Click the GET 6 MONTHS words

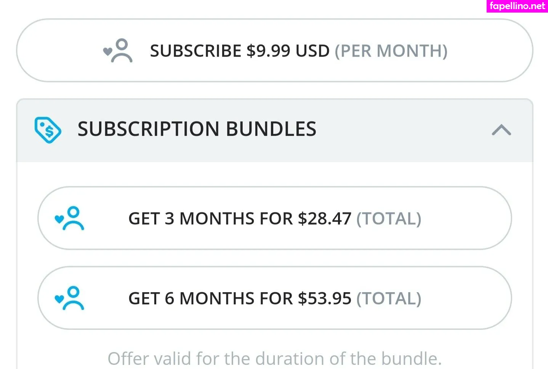click(x=191, y=299)
